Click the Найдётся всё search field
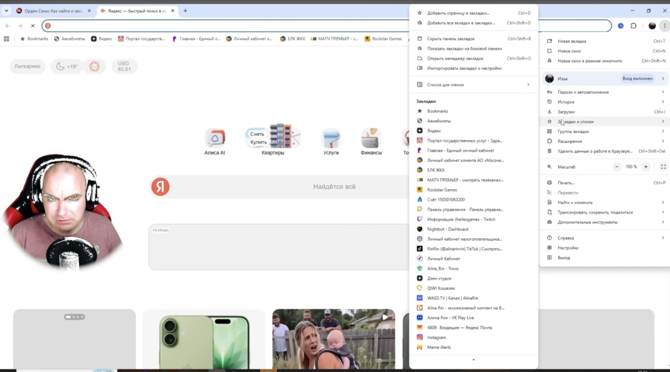The image size is (670, 372). 334,187
